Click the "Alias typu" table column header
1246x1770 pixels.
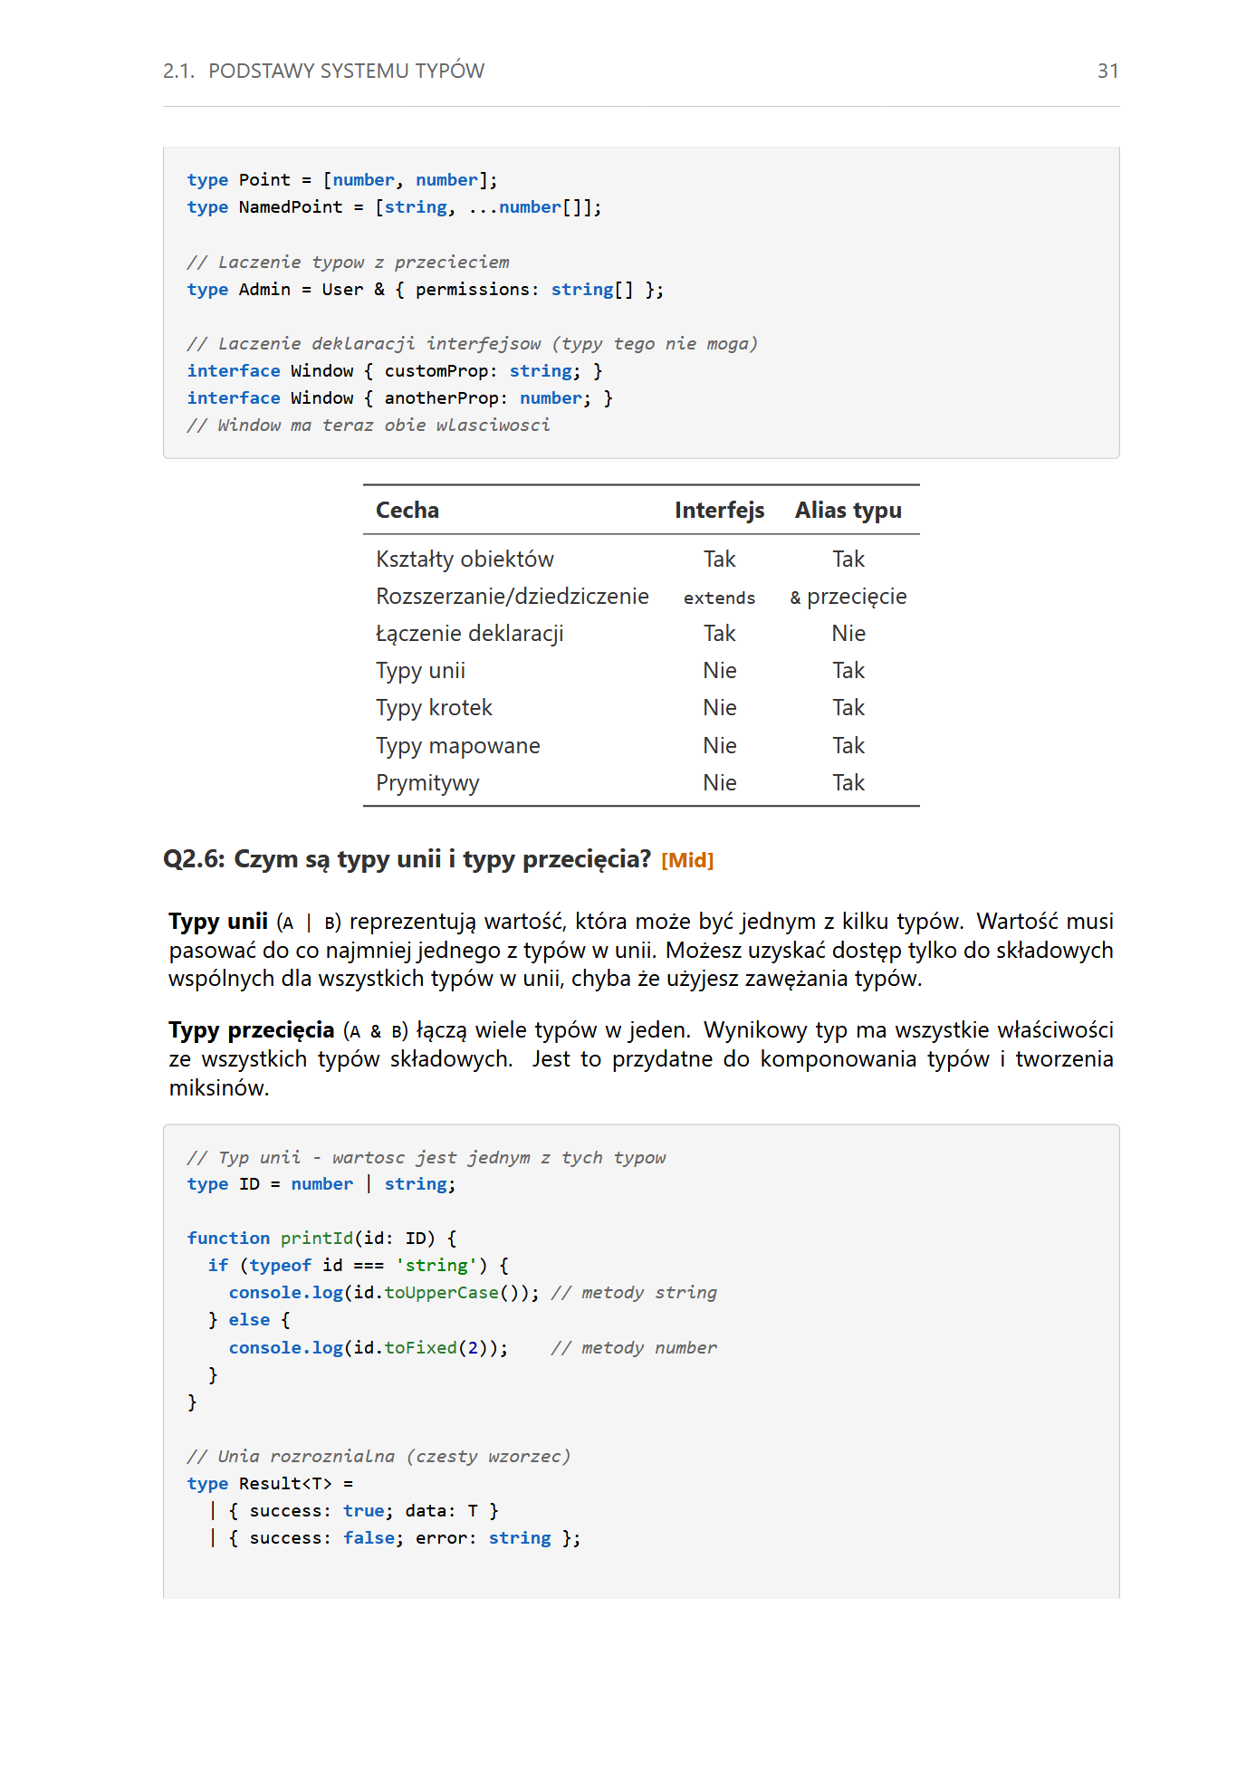pos(848,511)
